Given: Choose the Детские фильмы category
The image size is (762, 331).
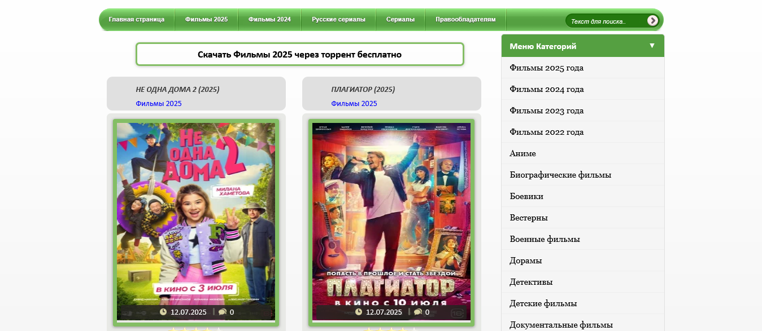Looking at the screenshot, I should point(583,303).
